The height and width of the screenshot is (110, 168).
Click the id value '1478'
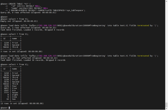pyautogui.click(x=6, y=86)
